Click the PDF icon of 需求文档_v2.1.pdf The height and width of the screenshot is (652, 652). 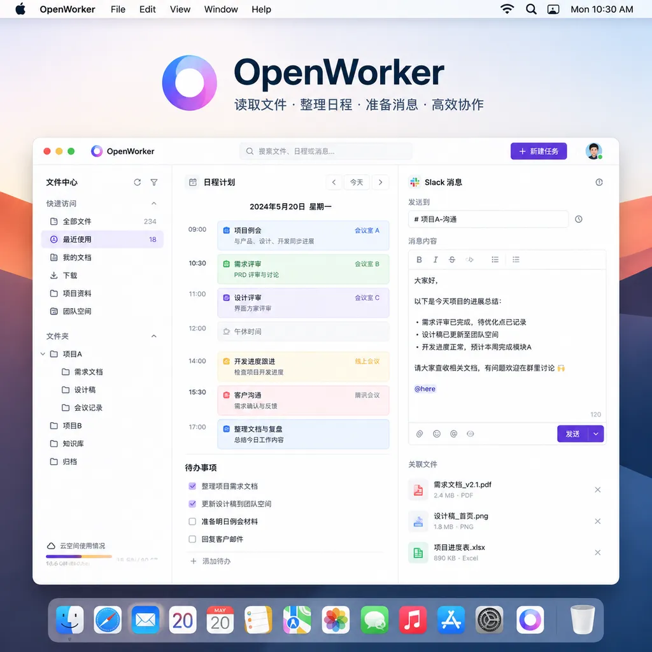(418, 490)
